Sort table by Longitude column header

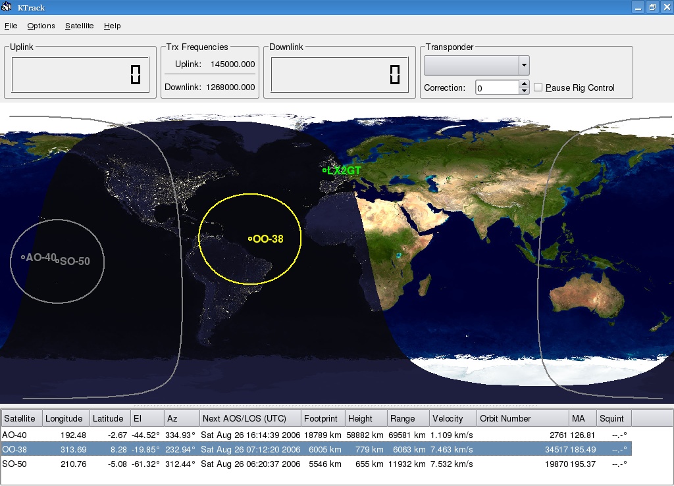click(65, 418)
